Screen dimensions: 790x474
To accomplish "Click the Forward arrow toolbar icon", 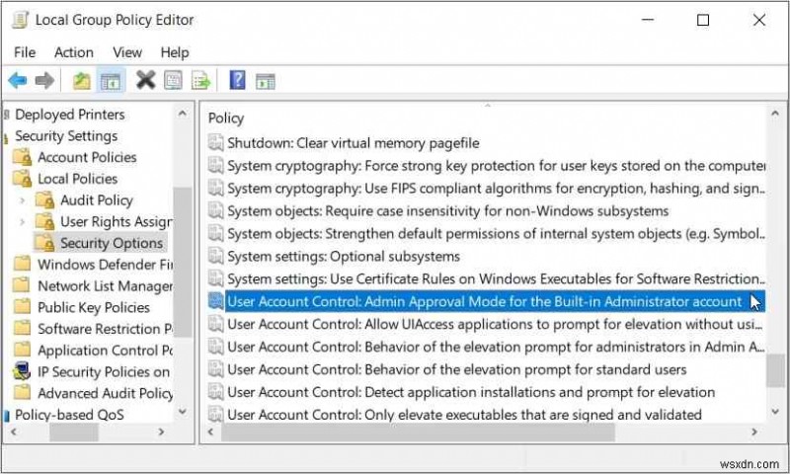I will coord(43,80).
